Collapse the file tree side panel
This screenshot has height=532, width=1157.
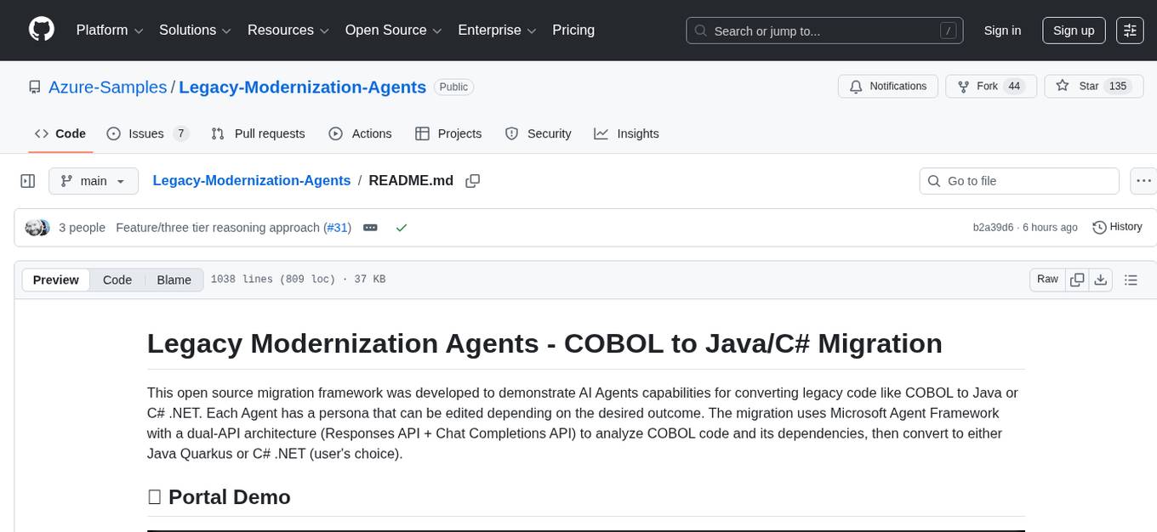coord(28,181)
